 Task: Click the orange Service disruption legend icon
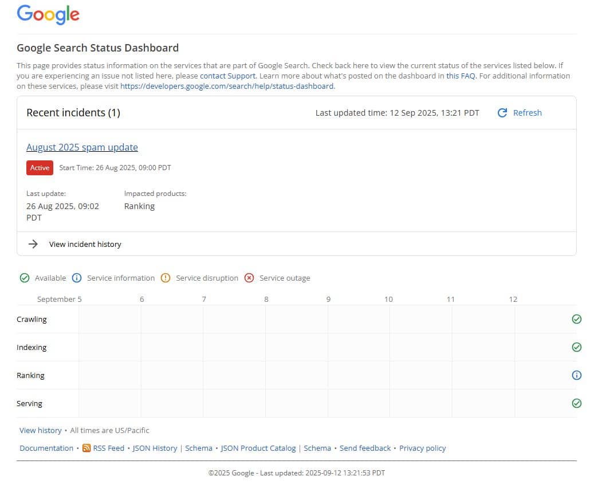coord(166,278)
